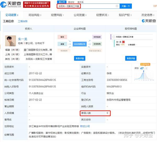Viewport: 157px width, 142px height.
Task: Click the registered address text
Action: coord(54,126)
